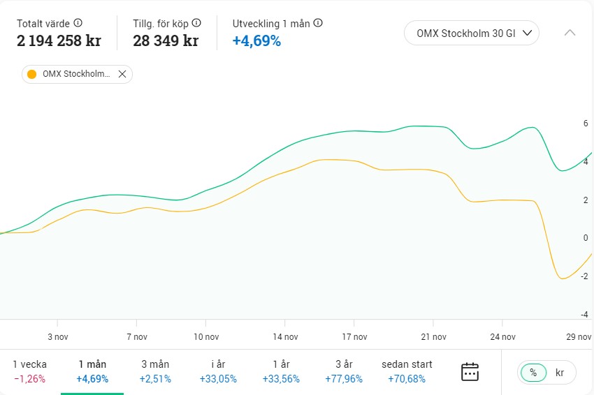Click info icon beside Tillg. för köp
Viewport: 594px width, 395px height.
[196, 23]
